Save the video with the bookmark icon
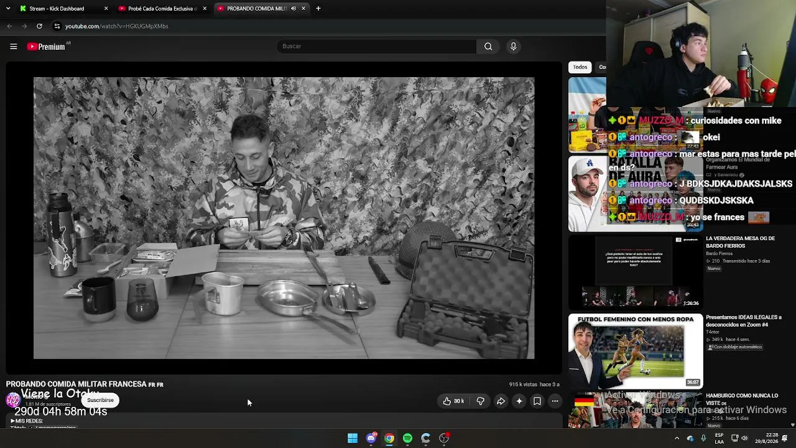 click(537, 401)
